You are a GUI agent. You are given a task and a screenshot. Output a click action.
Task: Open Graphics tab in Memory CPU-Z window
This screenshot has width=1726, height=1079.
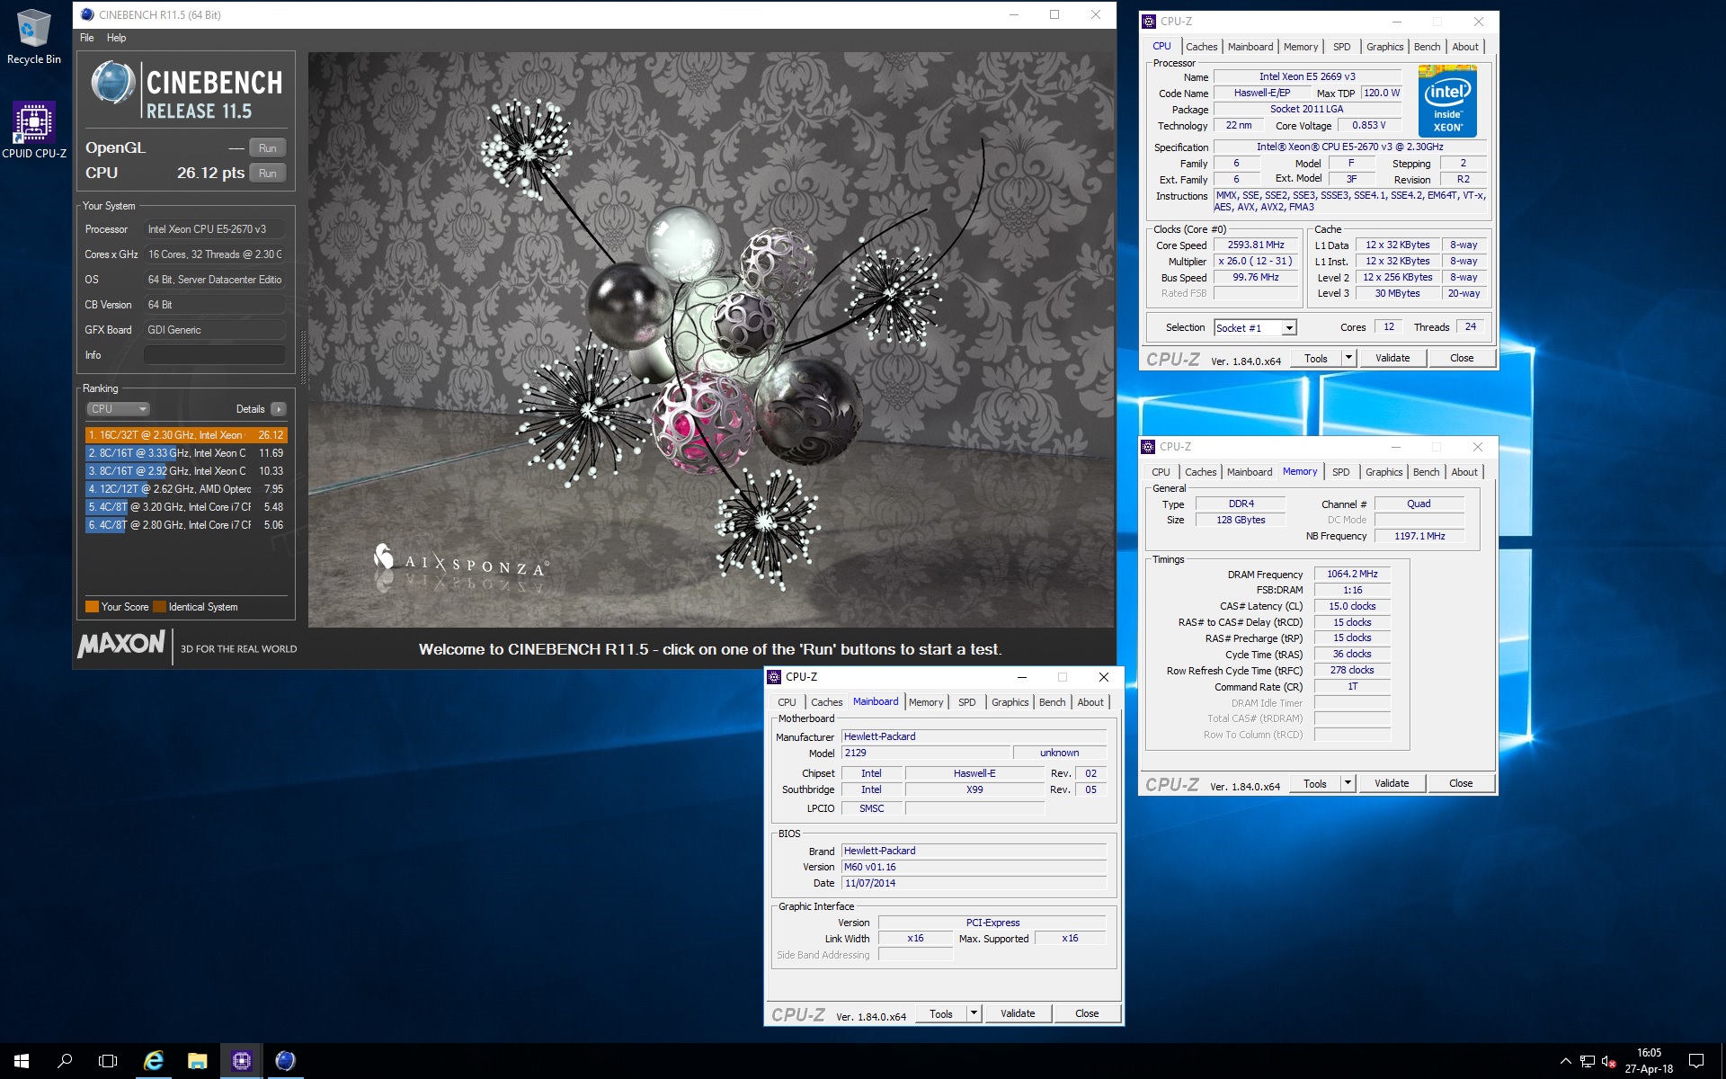click(1383, 472)
